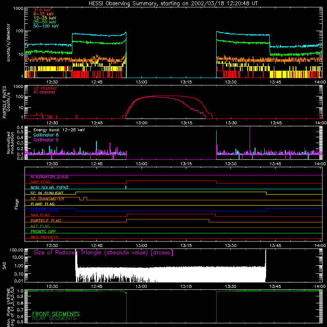Select the Collimator 9 legend label
Viewport: 327px width, 327px height.
46,140
